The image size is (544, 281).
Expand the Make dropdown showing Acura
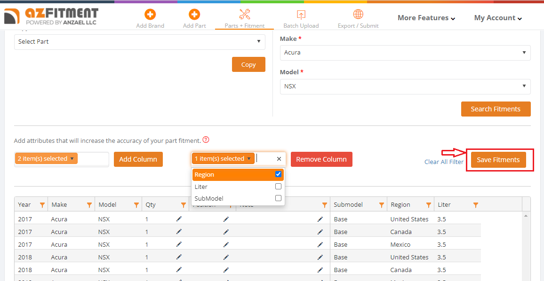coord(405,53)
